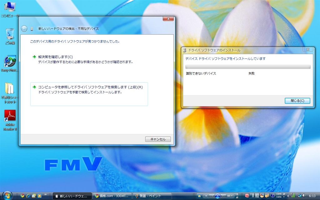
Task: Click the キャンセル button in hardware wizard
Action: (x=158, y=139)
